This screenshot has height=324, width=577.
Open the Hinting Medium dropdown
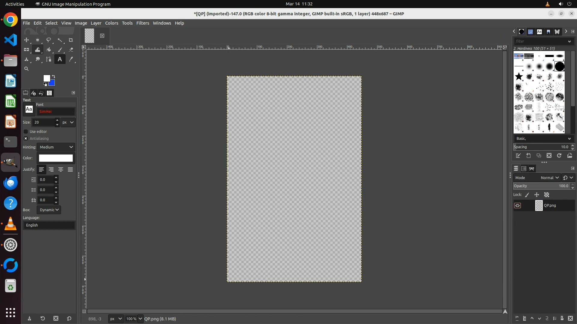pos(56,147)
